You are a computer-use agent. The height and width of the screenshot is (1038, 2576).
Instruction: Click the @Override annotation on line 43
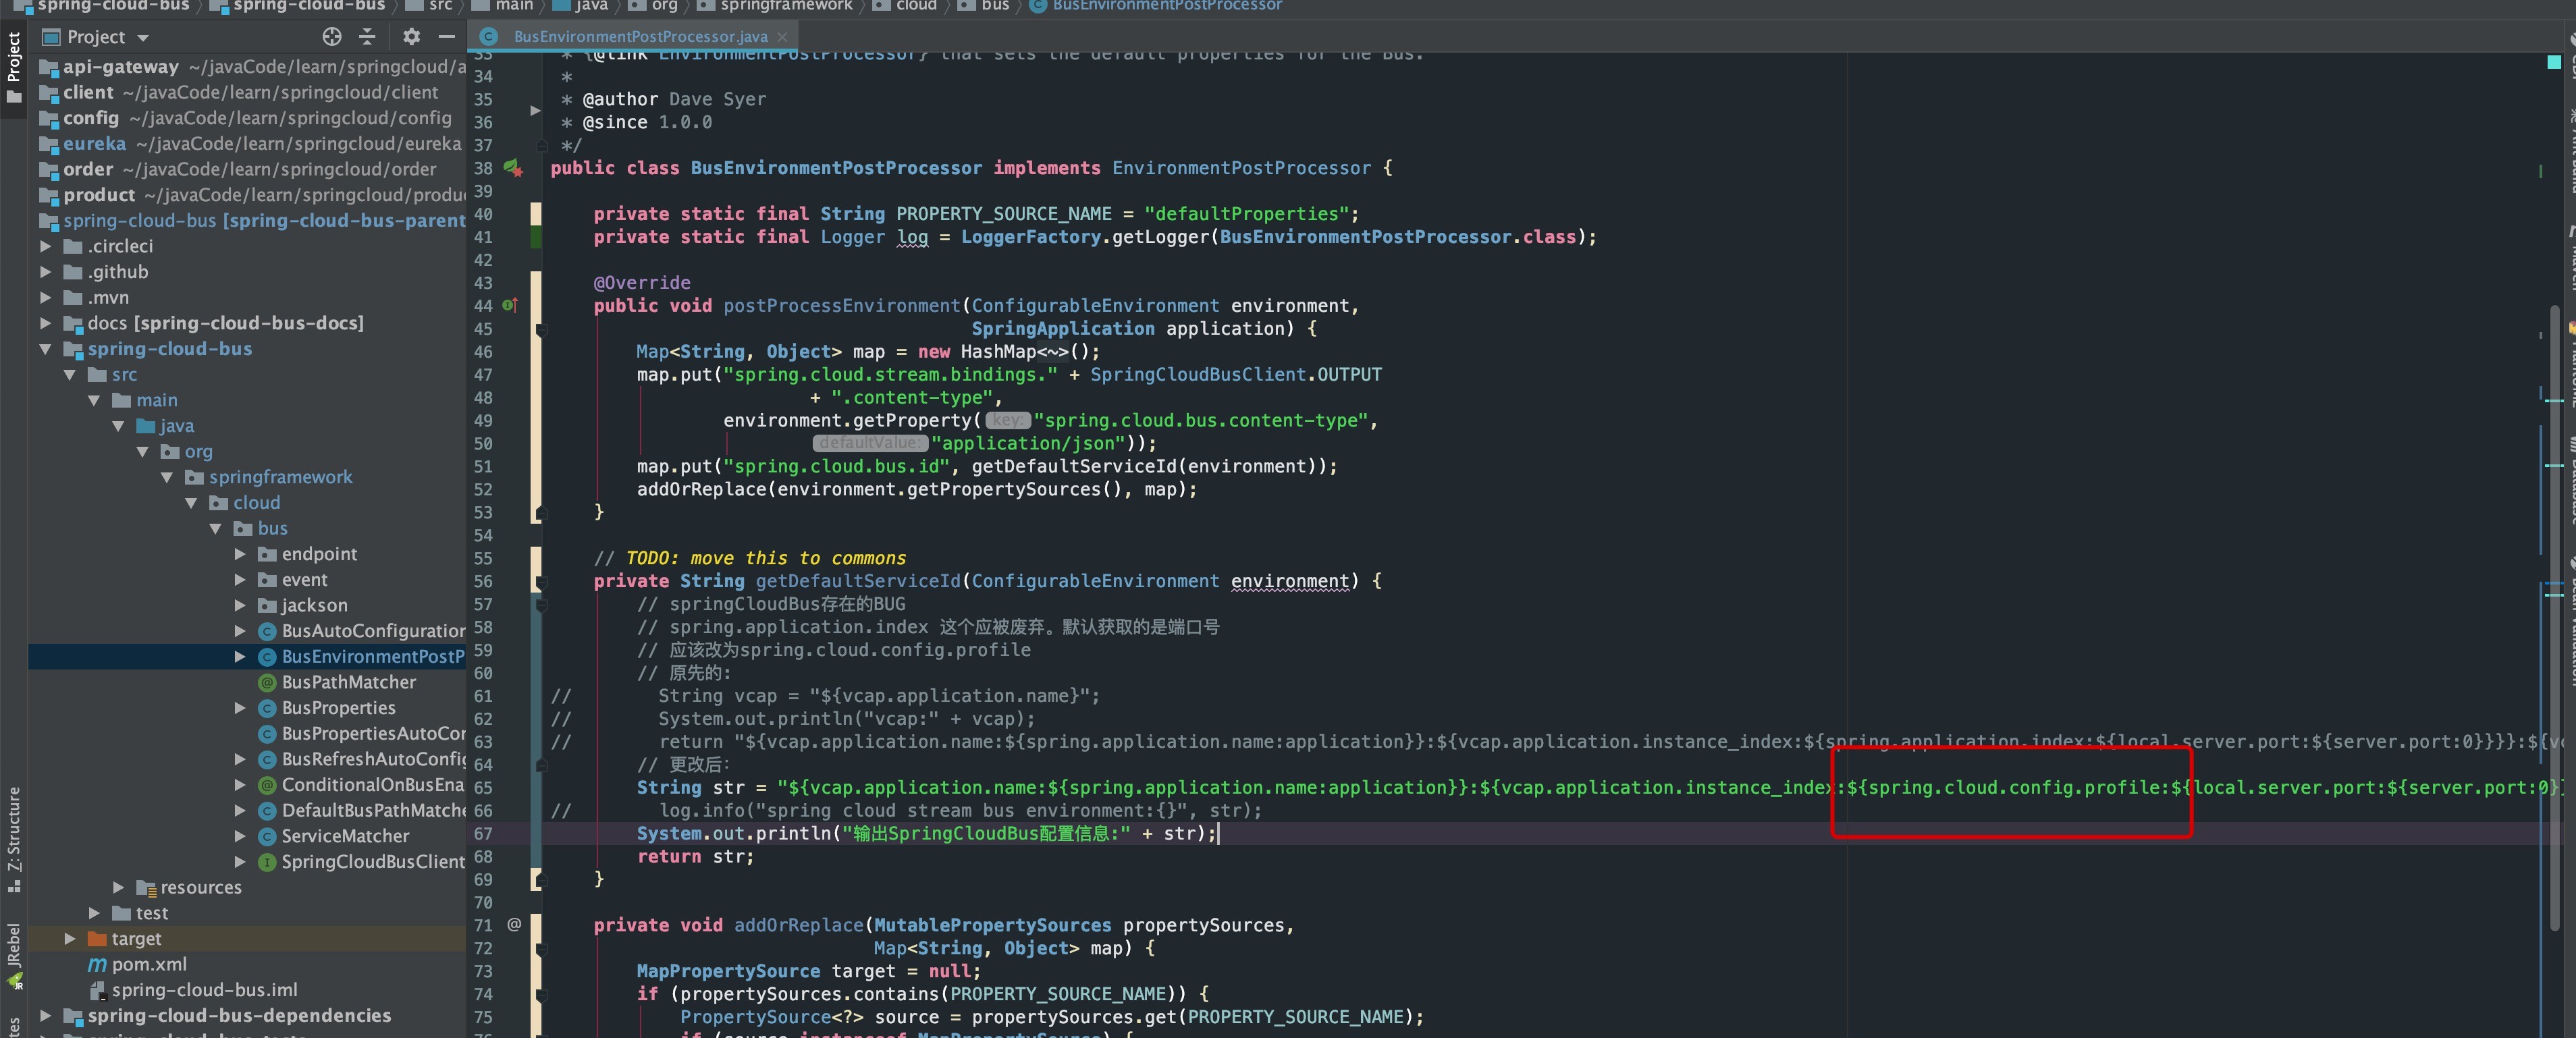click(642, 283)
